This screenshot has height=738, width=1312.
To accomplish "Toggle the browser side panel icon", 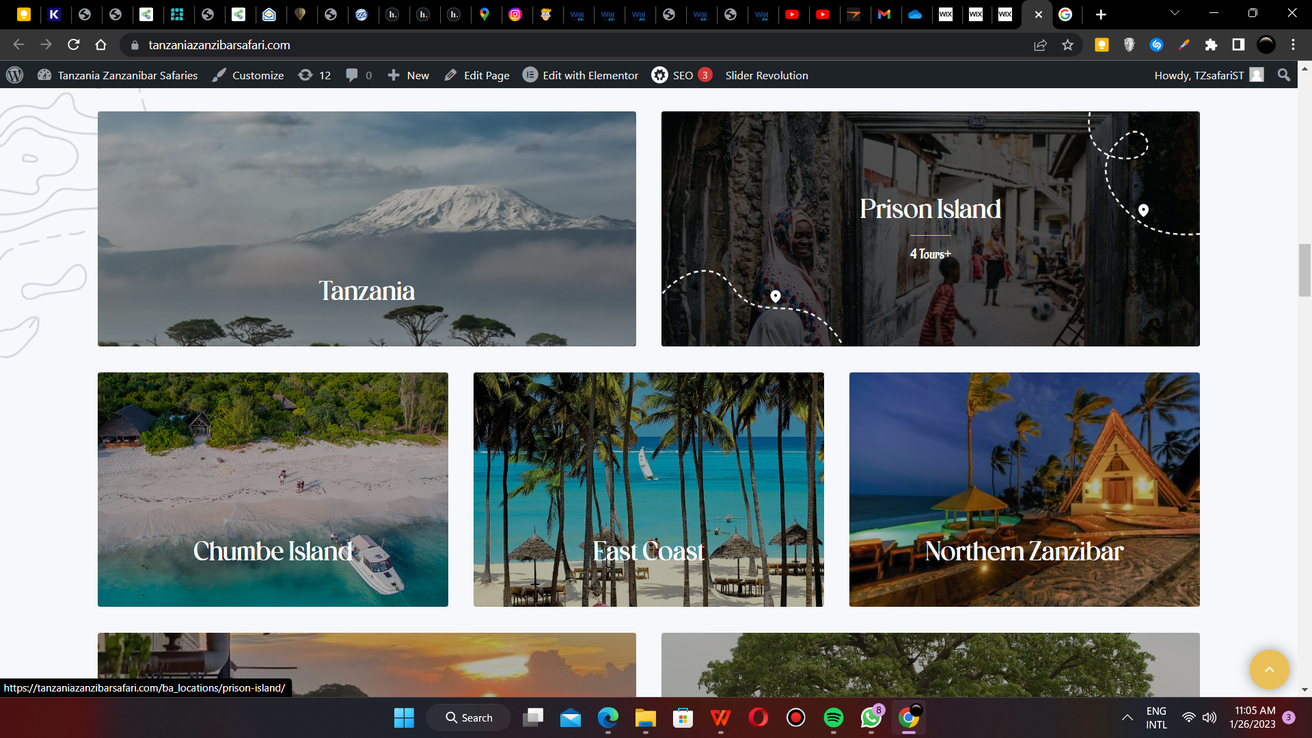I will coord(1238,45).
